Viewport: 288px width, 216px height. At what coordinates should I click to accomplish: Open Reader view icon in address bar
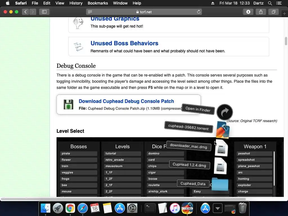[90, 12]
